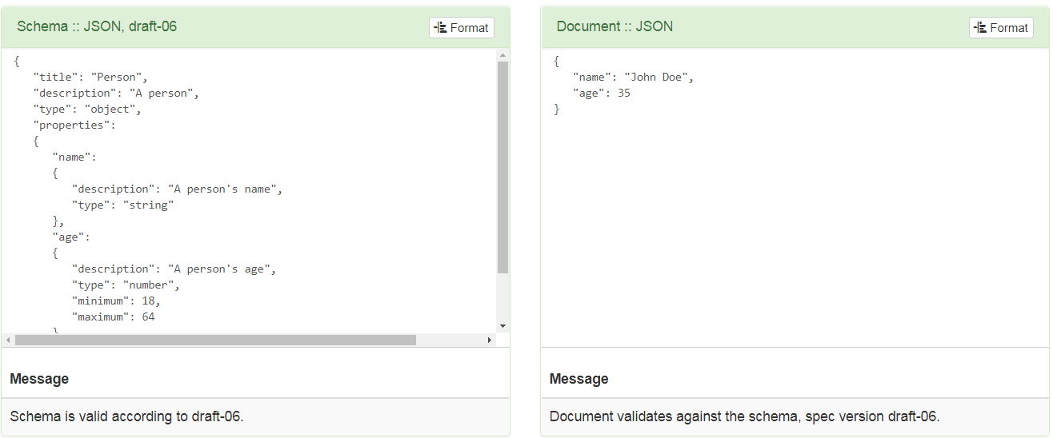Place cursor in "title": "Person" line
Image resolution: width=1053 pixels, height=438 pixels.
(90, 77)
